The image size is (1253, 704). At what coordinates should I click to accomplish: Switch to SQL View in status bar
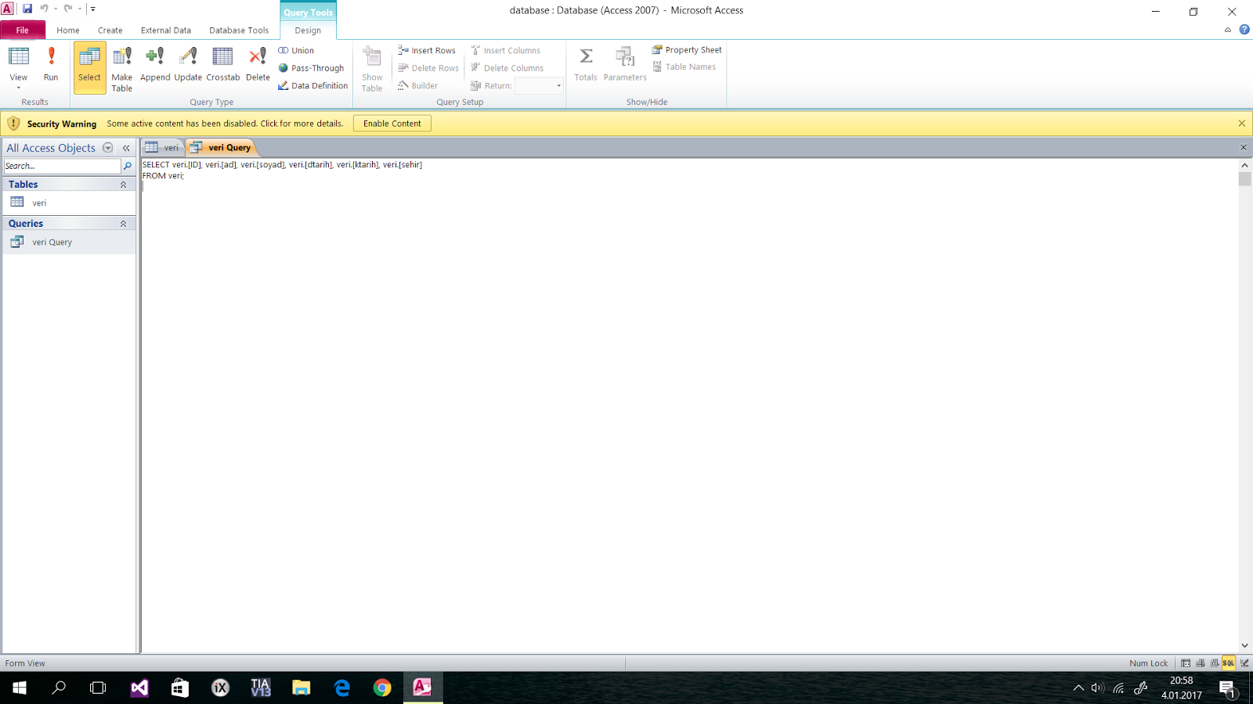pyautogui.click(x=1229, y=663)
